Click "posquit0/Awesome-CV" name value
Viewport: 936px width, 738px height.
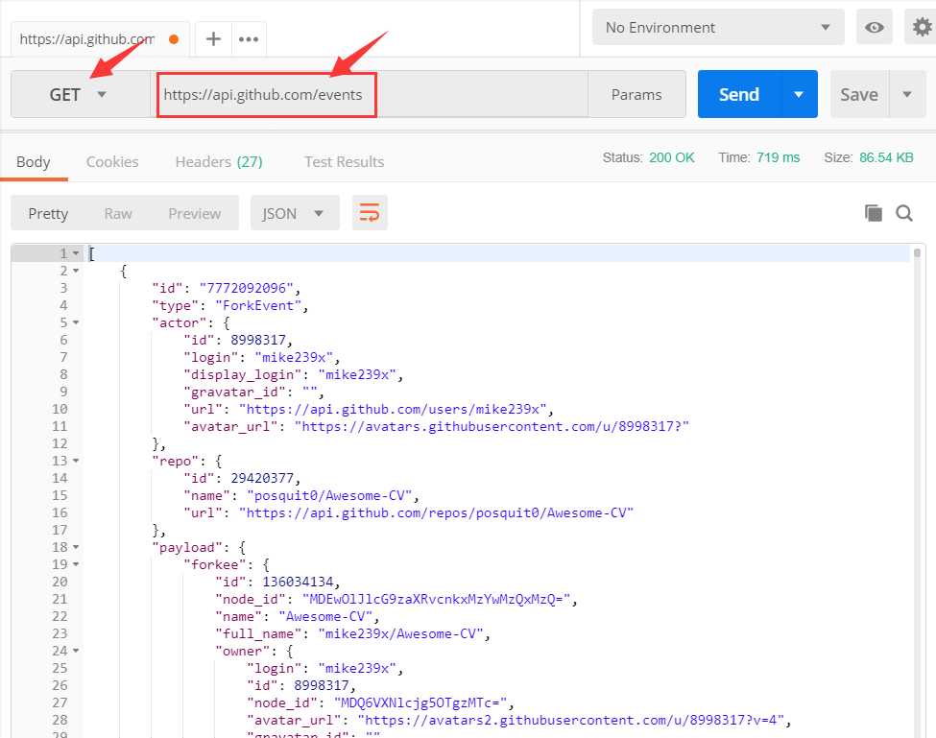coord(329,496)
